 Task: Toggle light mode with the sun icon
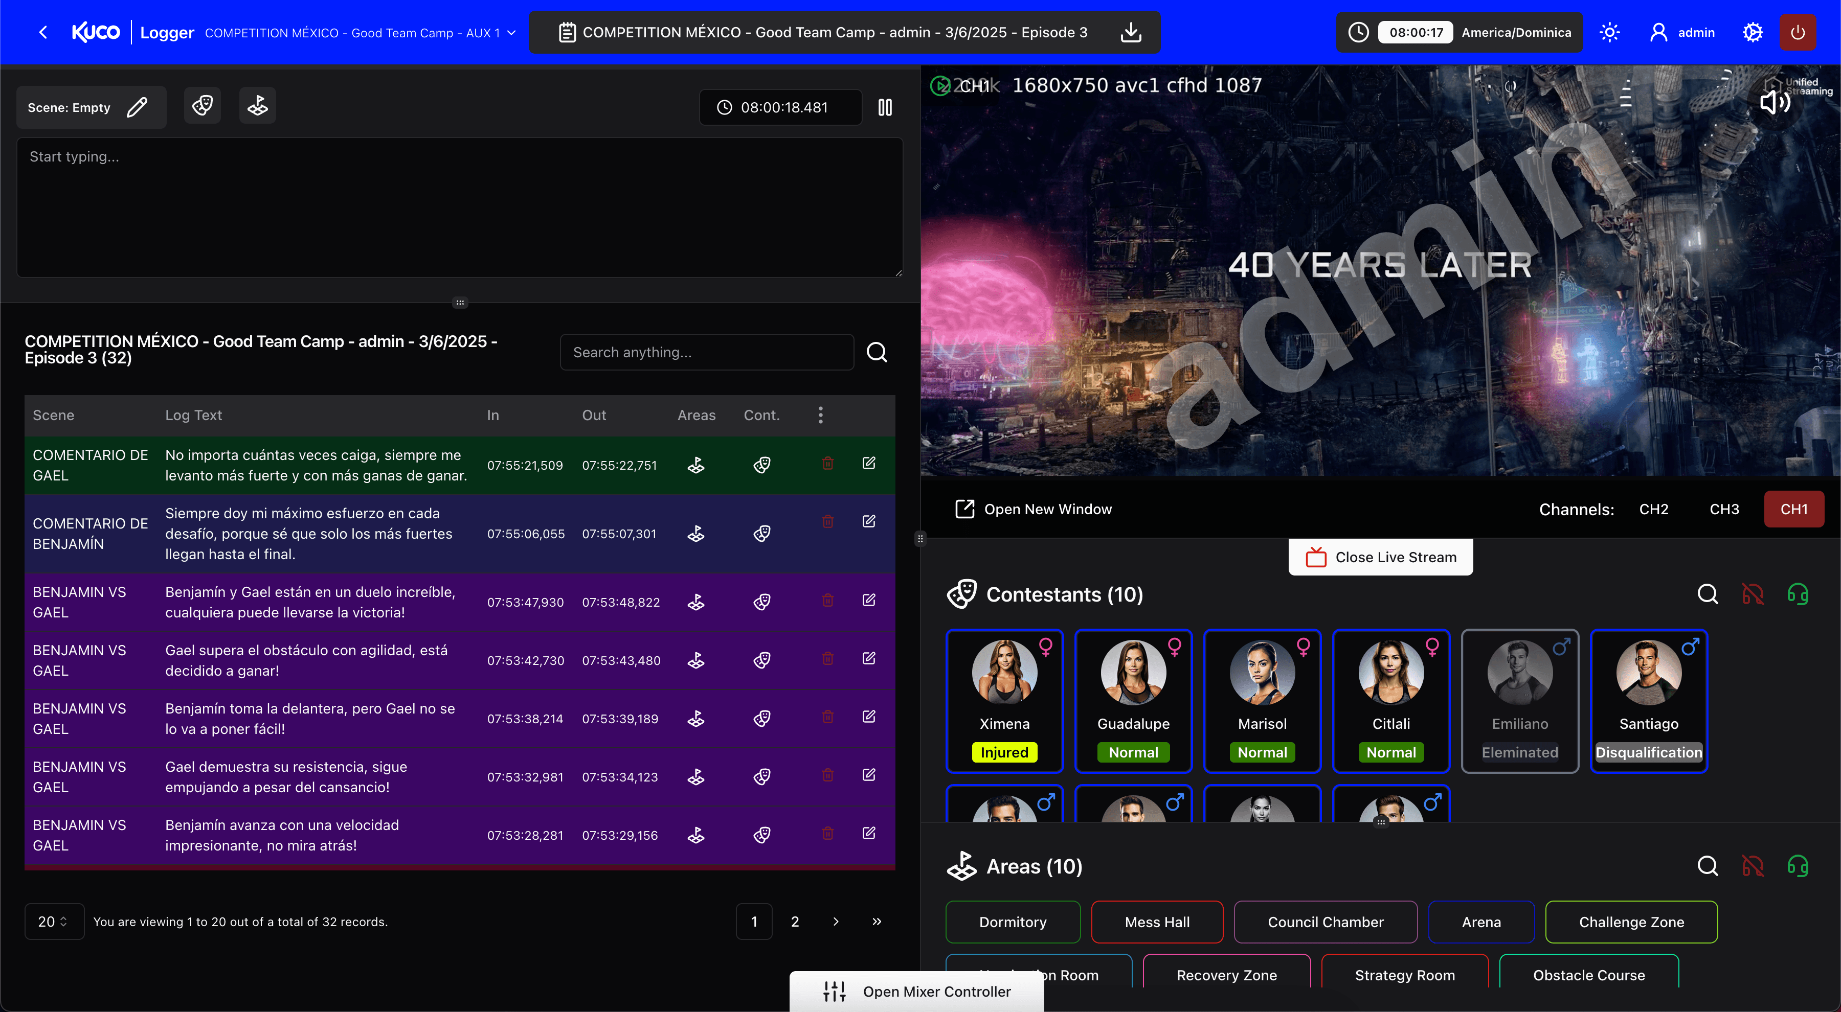pos(1610,32)
